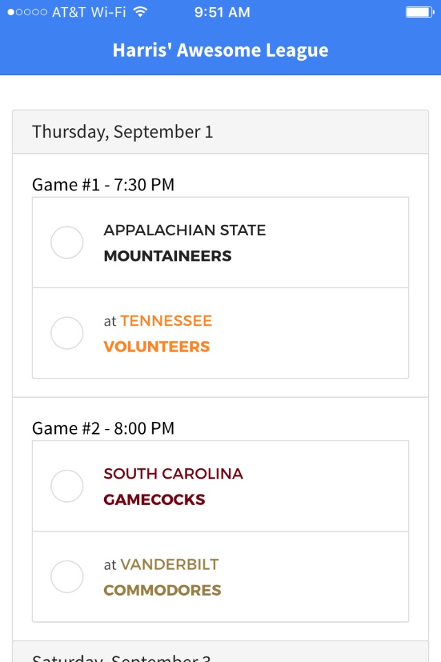This screenshot has height=662, width=441.
Task: Tap the AT&T Wi-Fi carrier text
Action: point(89,12)
